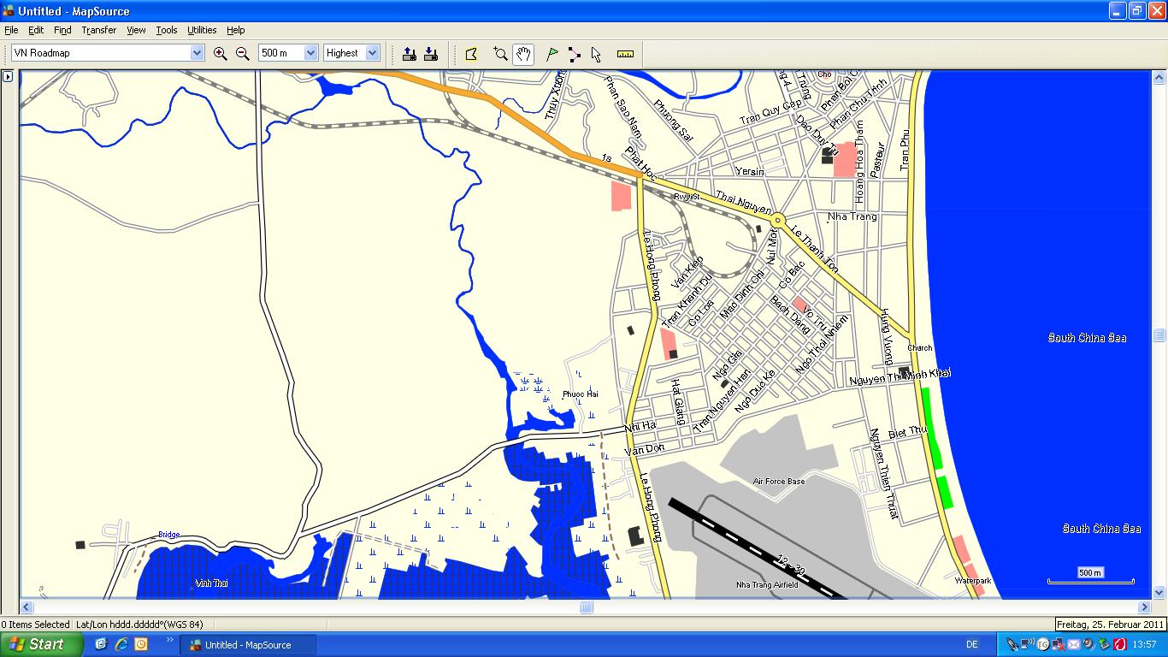This screenshot has width=1168, height=657.
Task: Click the Van Don street label
Action: click(644, 449)
